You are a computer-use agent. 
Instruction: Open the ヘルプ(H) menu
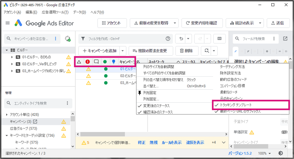click(97, 12)
